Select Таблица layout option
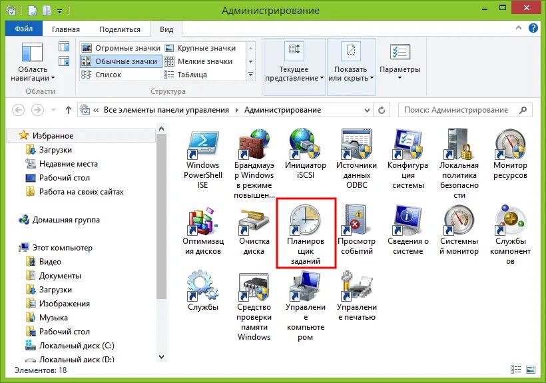This screenshot has width=546, height=383. tap(186, 75)
